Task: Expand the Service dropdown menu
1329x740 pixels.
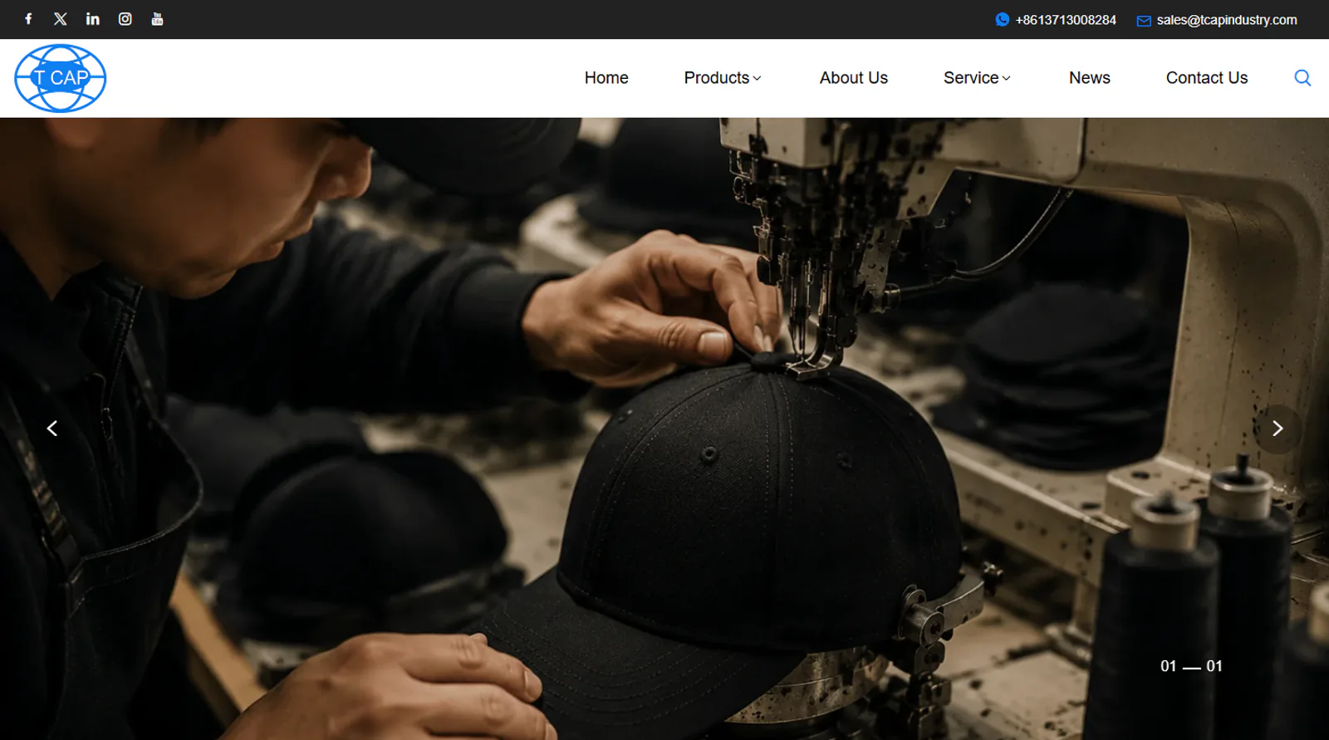Action: point(977,78)
